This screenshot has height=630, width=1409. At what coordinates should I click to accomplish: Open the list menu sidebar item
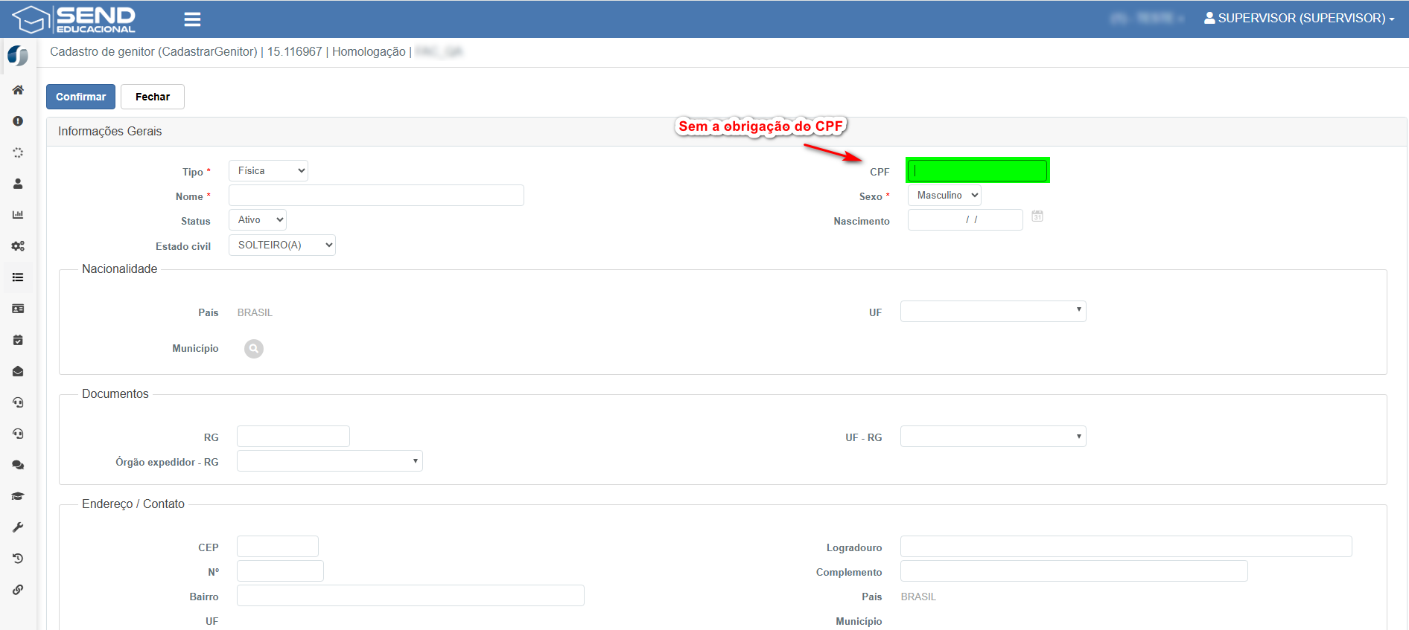coord(18,277)
